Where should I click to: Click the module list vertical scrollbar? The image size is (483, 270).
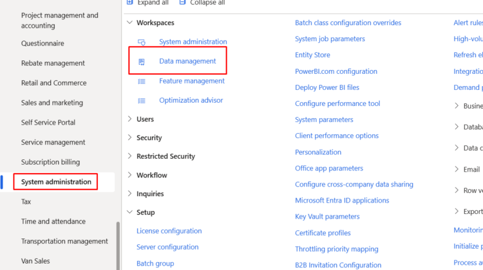pyautogui.click(x=118, y=246)
